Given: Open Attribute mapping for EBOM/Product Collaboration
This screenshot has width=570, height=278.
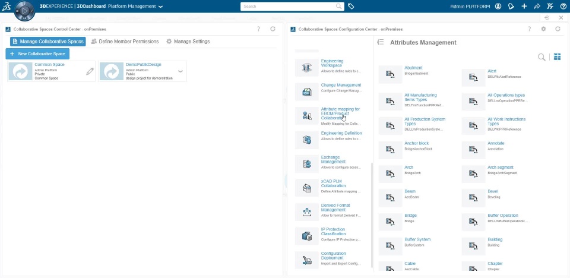Looking at the screenshot, I should (340, 113).
